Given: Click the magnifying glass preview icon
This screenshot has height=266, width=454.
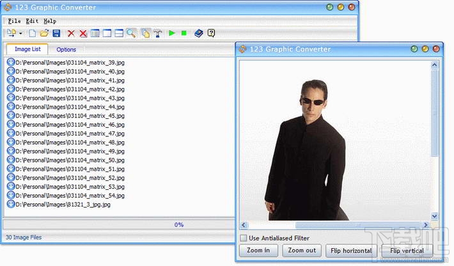Looking at the screenshot, I should [131, 33].
